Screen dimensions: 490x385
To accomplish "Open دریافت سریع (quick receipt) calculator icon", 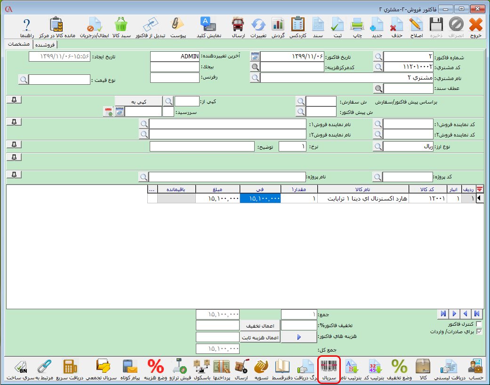I will [70, 369].
